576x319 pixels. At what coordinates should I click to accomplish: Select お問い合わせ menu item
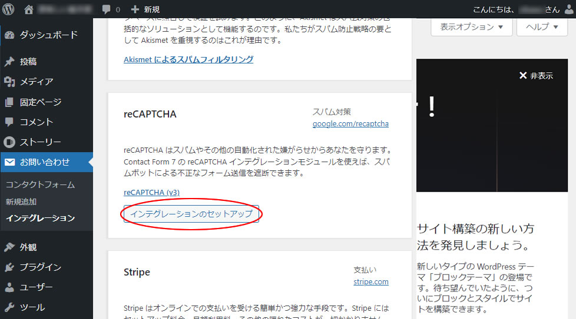point(47,162)
